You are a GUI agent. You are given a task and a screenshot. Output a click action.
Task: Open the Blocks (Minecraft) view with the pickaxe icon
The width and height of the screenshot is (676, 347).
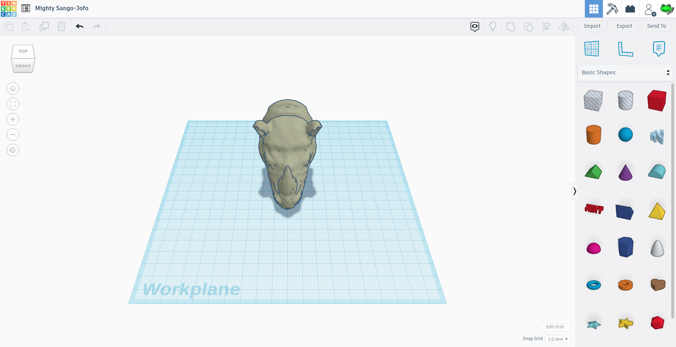(x=612, y=8)
